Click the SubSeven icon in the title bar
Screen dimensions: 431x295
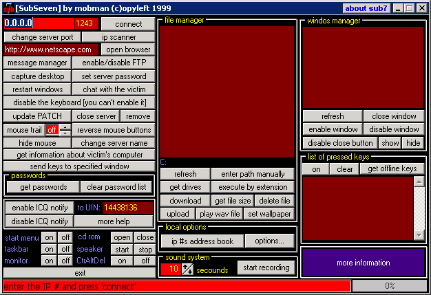point(9,8)
